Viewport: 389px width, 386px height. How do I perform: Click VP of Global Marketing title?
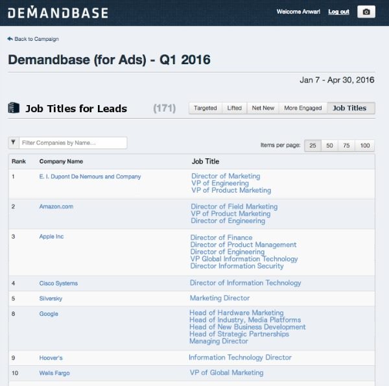(227, 372)
